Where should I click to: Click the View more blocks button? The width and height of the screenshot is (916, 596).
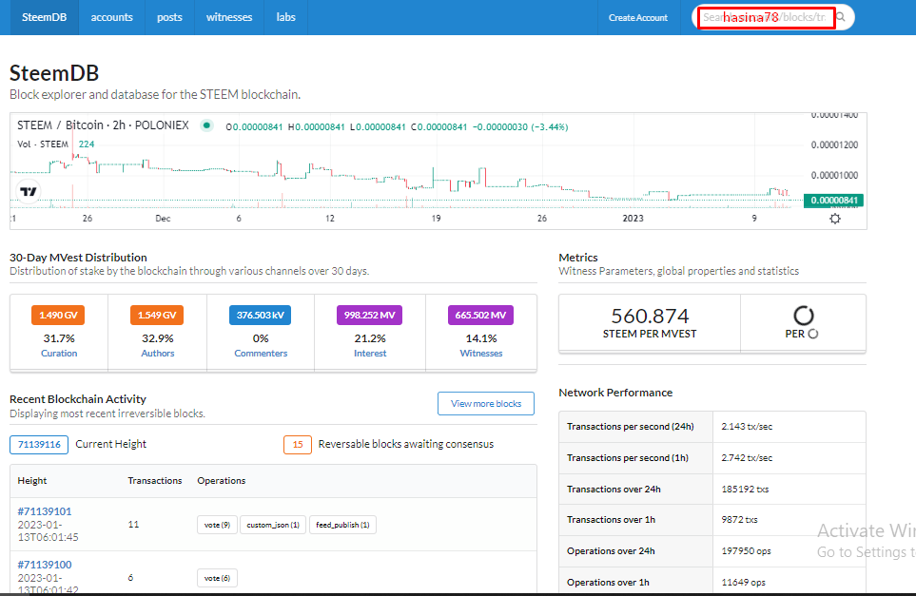pyautogui.click(x=485, y=403)
